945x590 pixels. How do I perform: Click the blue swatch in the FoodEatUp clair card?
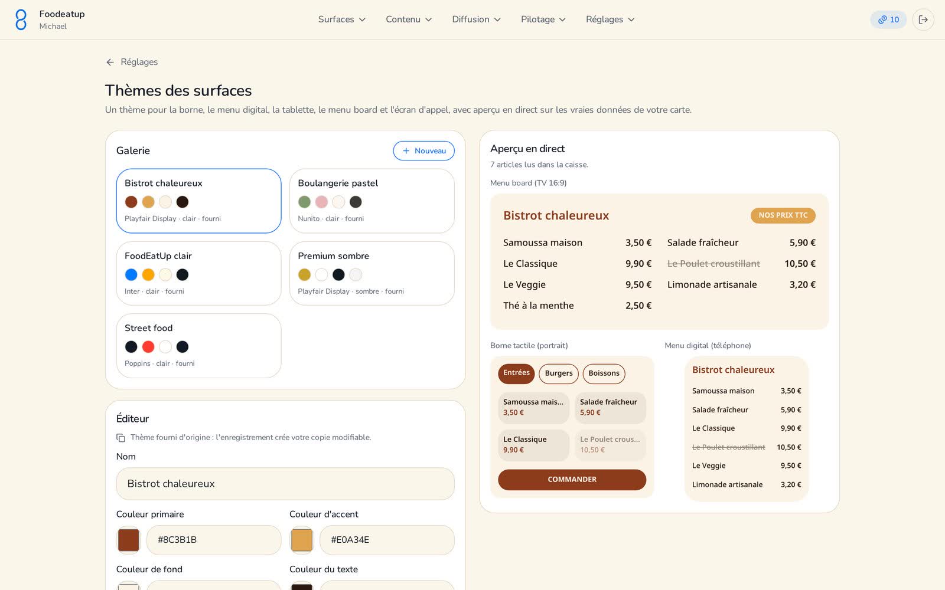(x=131, y=274)
